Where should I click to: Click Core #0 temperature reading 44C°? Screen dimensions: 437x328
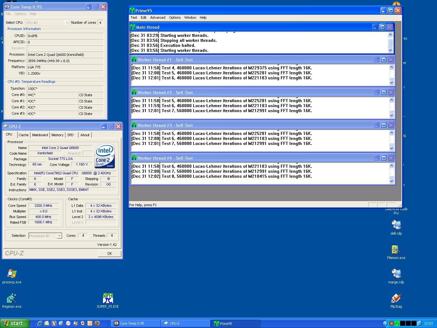pyautogui.click(x=52, y=95)
